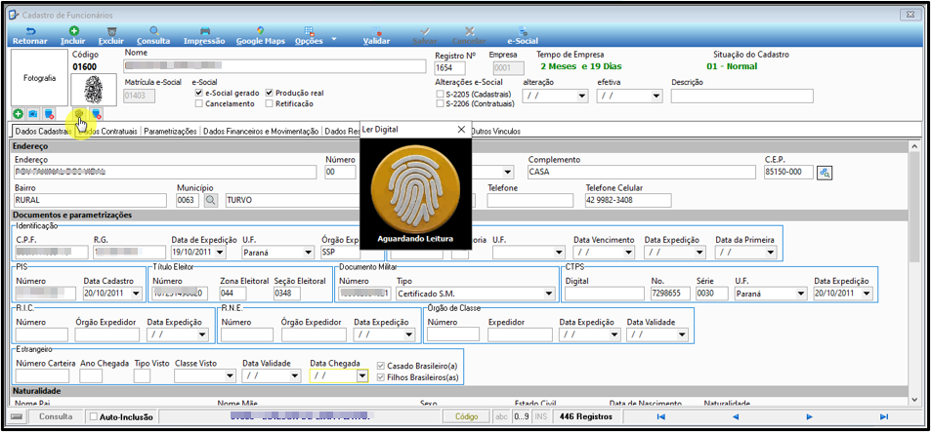
Task: Enable the S-2205 (Cadastrais) checkbox
Action: [440, 94]
